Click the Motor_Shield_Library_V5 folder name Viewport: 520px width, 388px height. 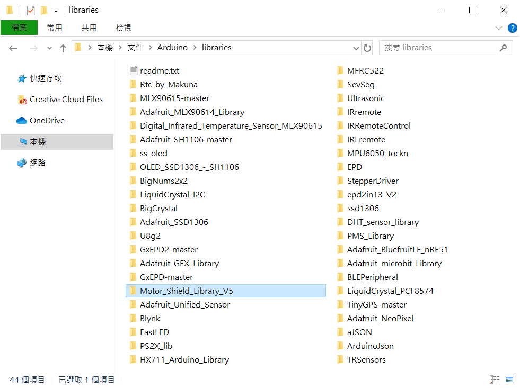187,291
